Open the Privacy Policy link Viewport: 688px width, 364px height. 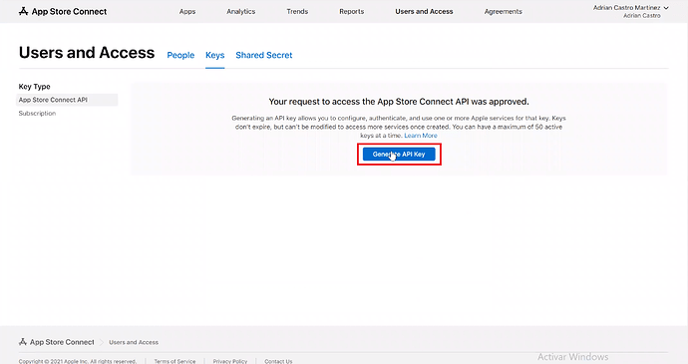pyautogui.click(x=230, y=361)
